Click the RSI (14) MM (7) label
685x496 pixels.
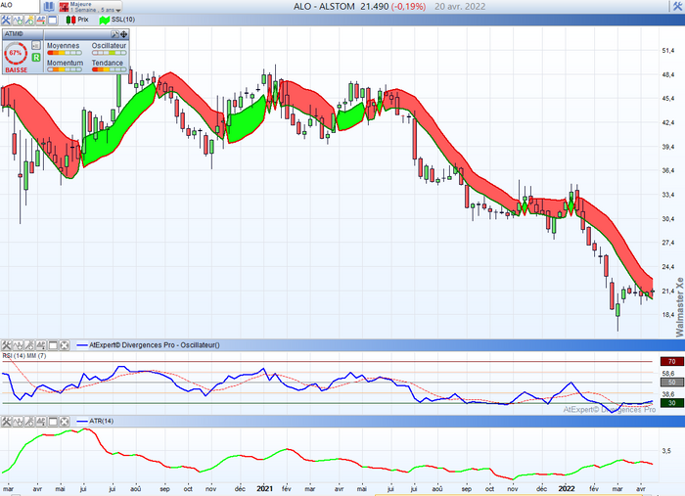[x=24, y=356]
